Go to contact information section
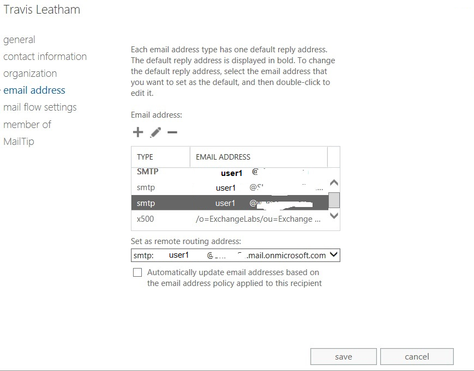 tap(45, 57)
